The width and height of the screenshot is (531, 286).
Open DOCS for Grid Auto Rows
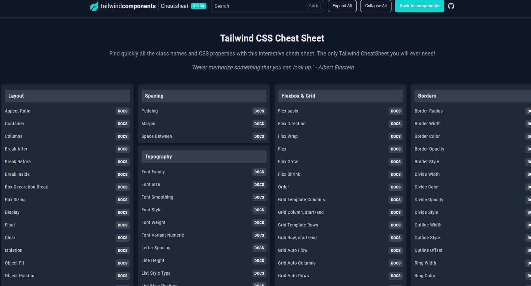395,276
